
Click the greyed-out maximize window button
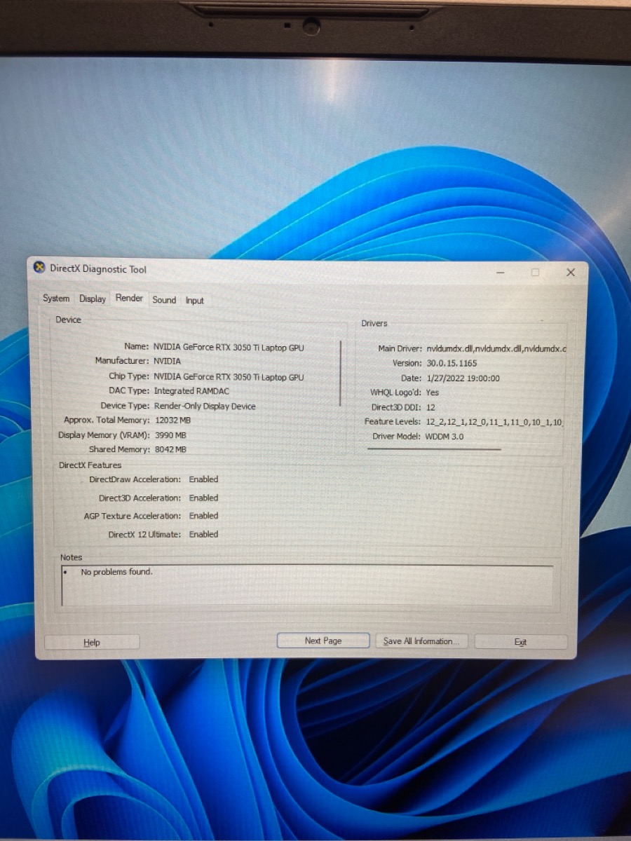pyautogui.click(x=535, y=273)
